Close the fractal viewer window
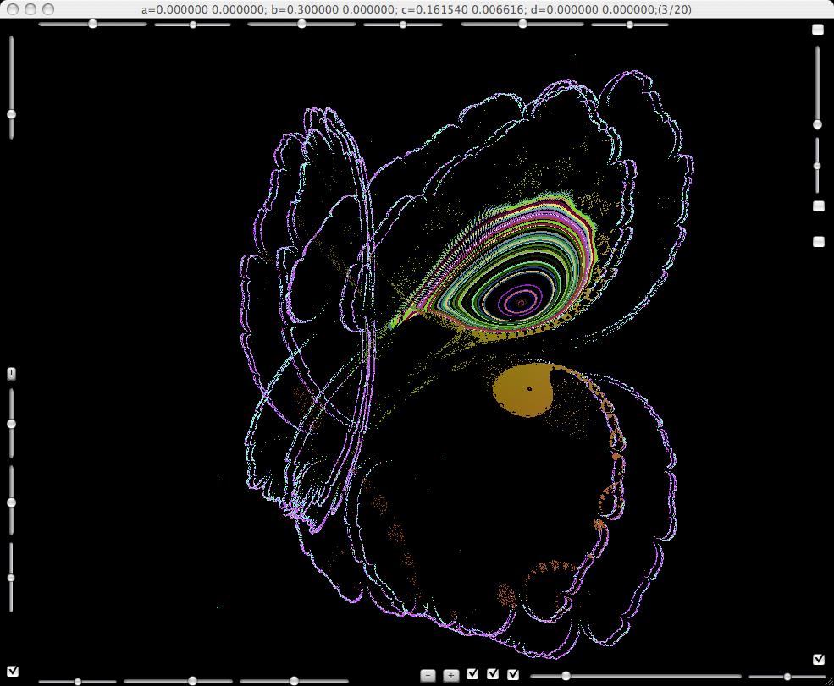 [x=13, y=9]
